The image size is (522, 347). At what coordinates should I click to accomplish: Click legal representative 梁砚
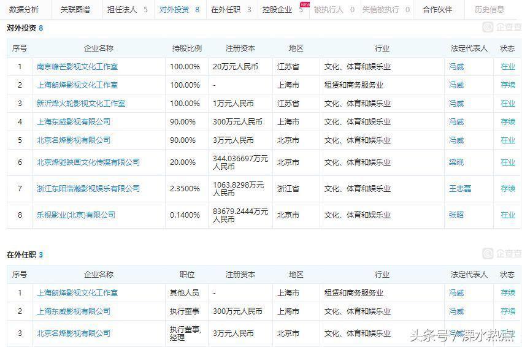click(x=456, y=162)
